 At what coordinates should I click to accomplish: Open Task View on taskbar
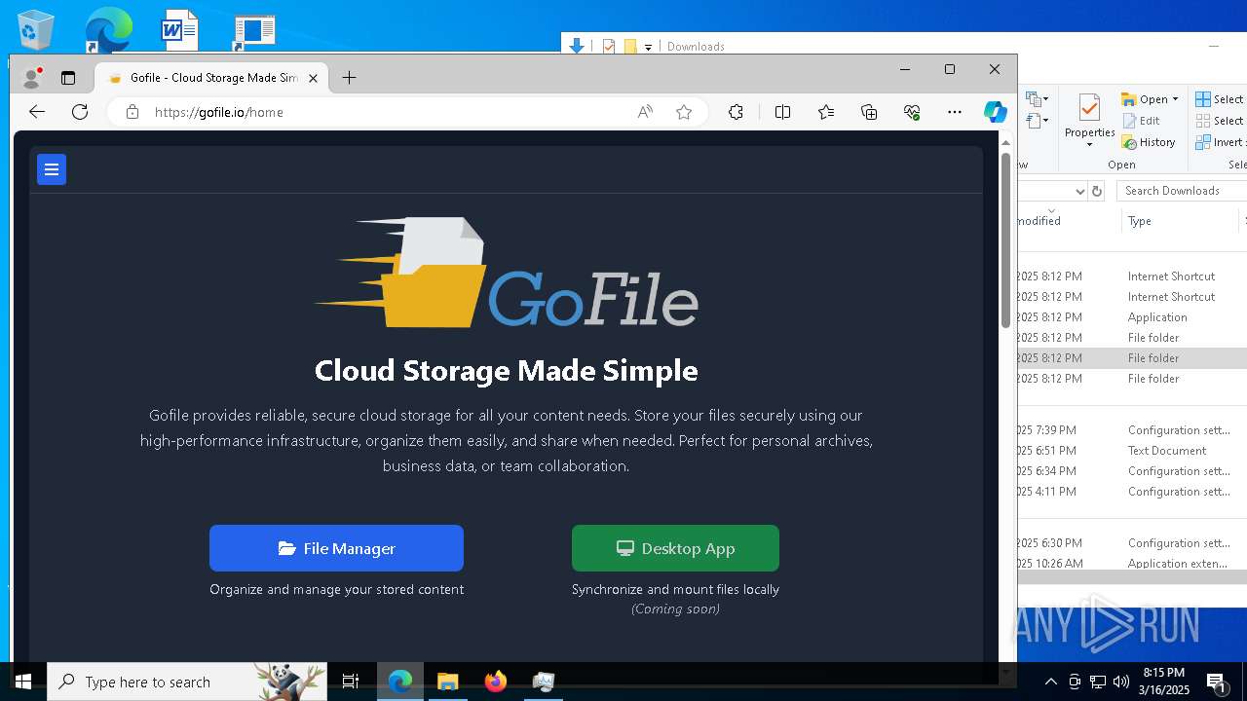(351, 682)
